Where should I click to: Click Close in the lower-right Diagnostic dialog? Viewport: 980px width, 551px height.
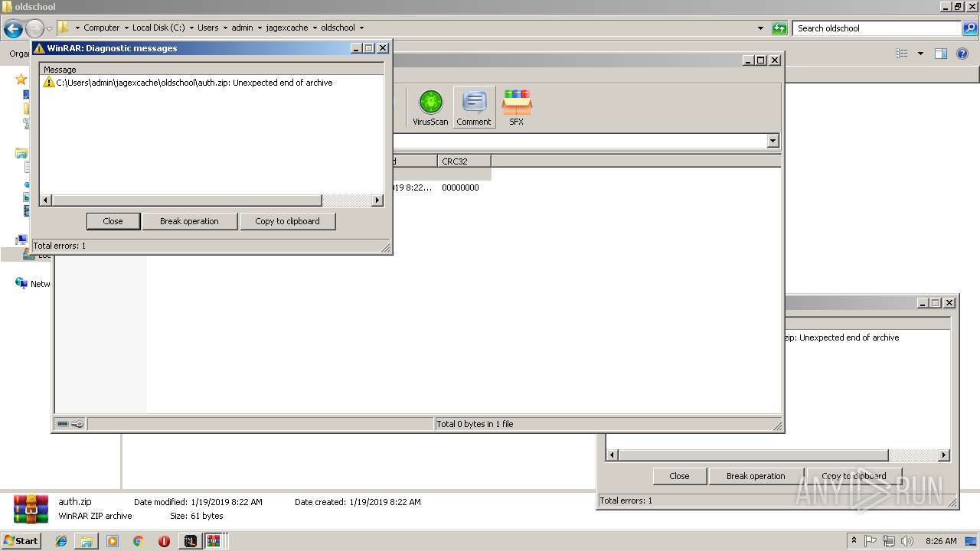[679, 476]
